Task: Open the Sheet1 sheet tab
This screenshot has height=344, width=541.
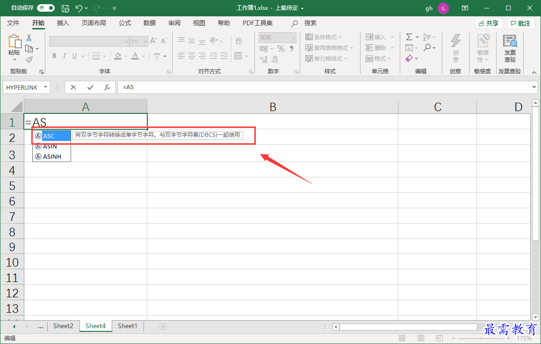Action: click(x=127, y=326)
